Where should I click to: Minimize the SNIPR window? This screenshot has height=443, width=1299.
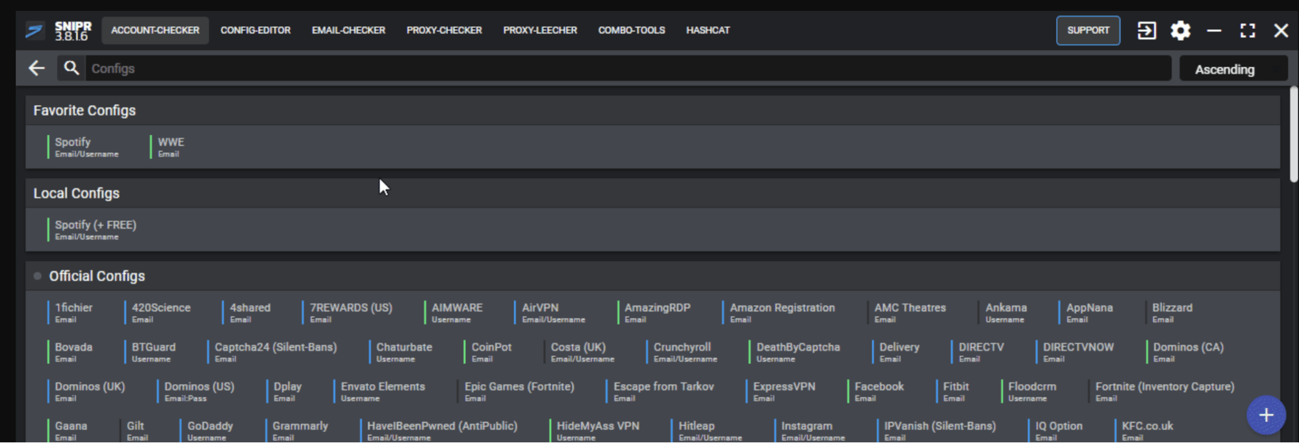1214,31
